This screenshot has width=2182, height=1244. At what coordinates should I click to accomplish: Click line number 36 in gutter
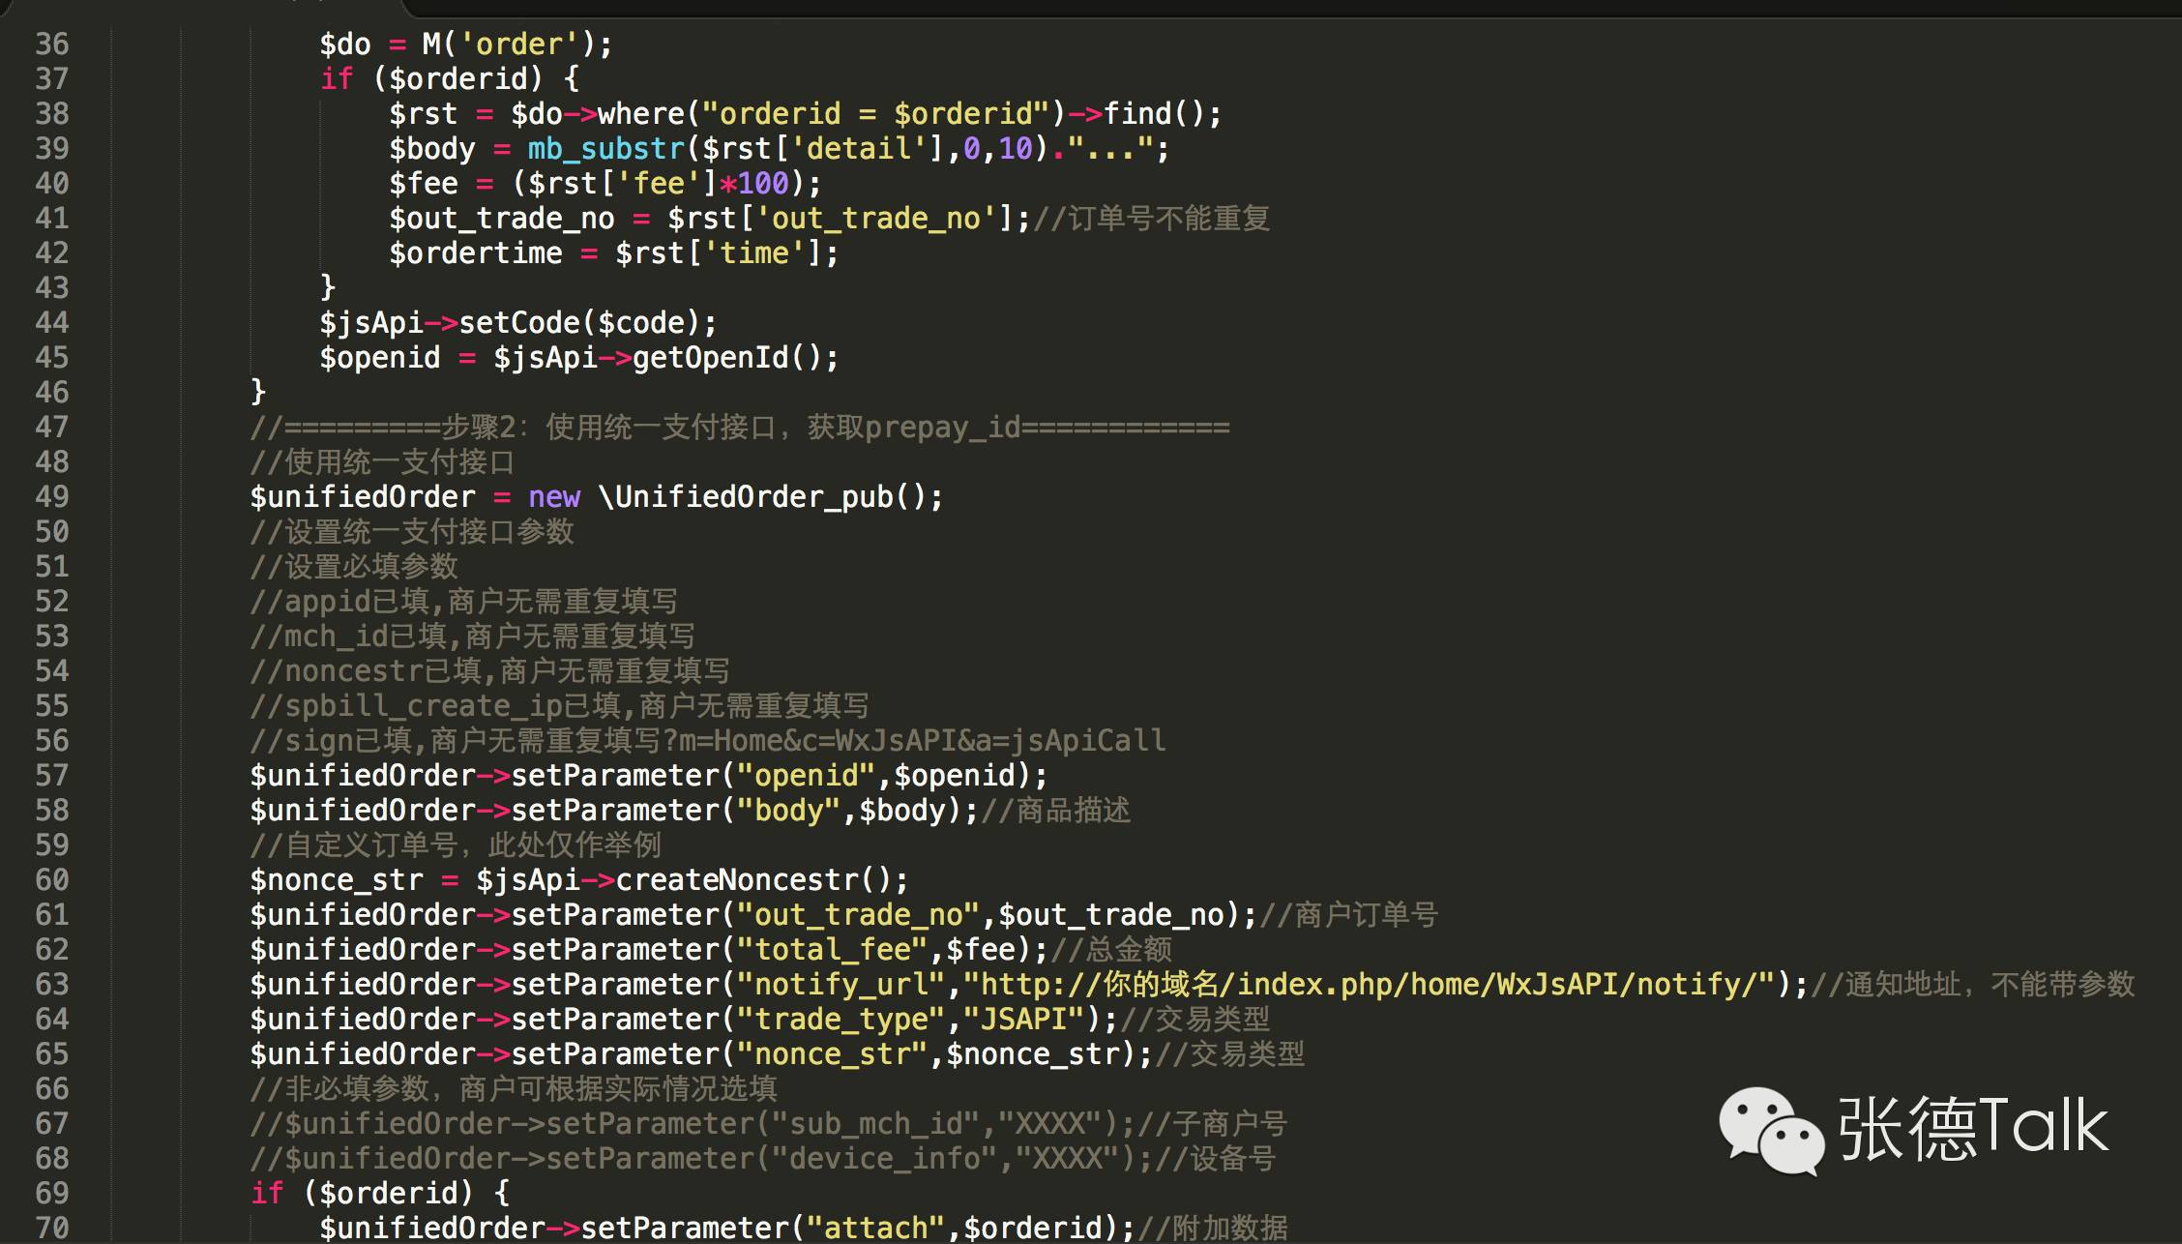click(51, 44)
